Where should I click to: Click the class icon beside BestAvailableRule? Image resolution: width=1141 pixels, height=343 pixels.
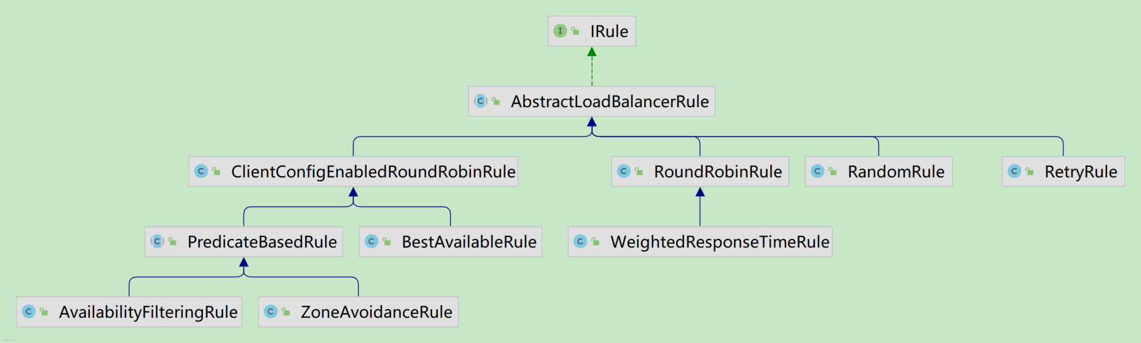[372, 241]
